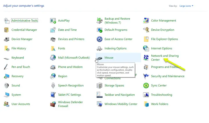Viewport: 209px width, 123px height.
Task: Click the Date and Time calendar icon
Action: click(53, 30)
